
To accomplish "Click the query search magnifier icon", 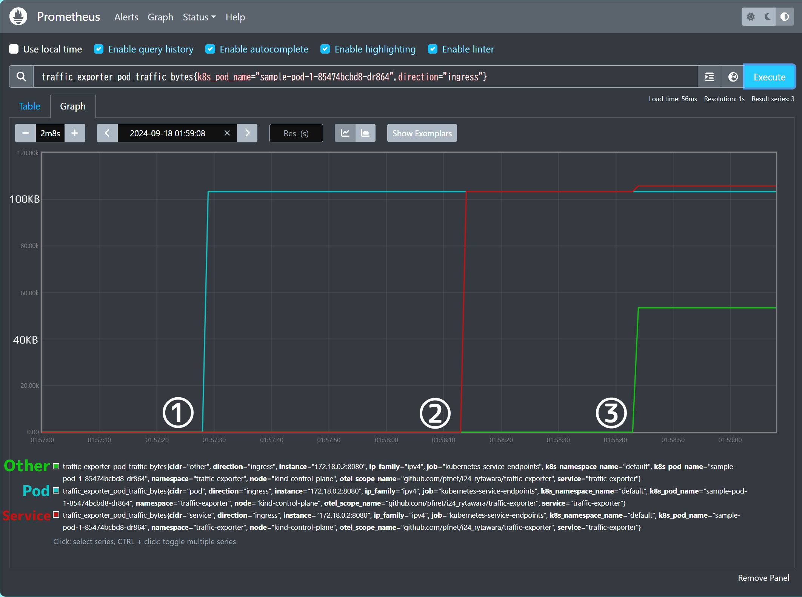I will (x=22, y=77).
